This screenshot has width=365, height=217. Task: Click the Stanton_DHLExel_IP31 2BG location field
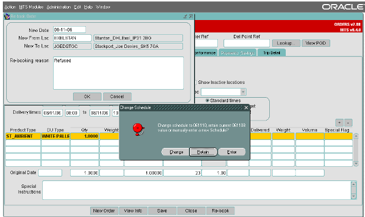[x=138, y=38]
